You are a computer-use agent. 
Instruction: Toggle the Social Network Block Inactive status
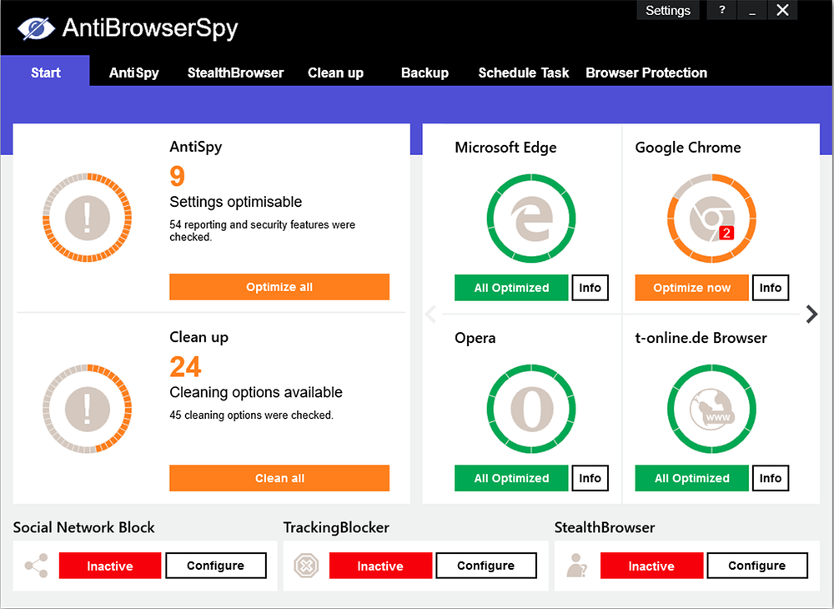click(109, 566)
